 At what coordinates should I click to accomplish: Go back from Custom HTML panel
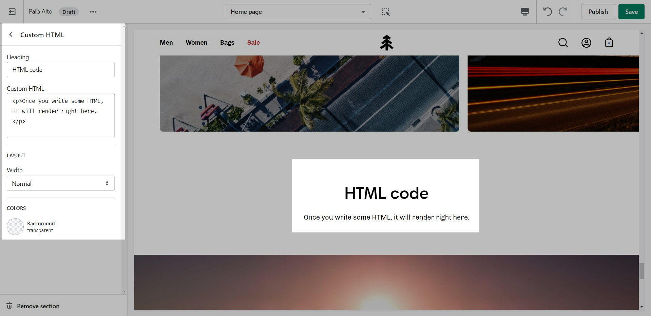(11, 35)
